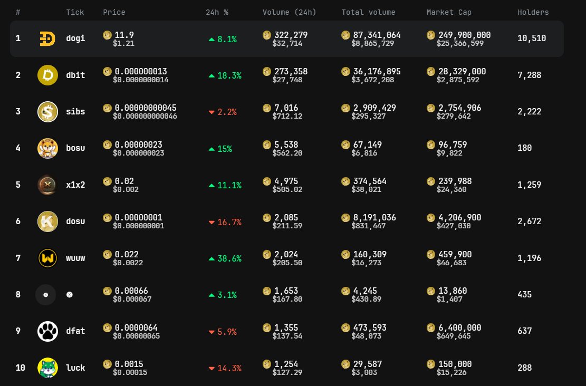The image size is (586, 386).
Task: Sort by the Tick column header
Action: [75, 12]
